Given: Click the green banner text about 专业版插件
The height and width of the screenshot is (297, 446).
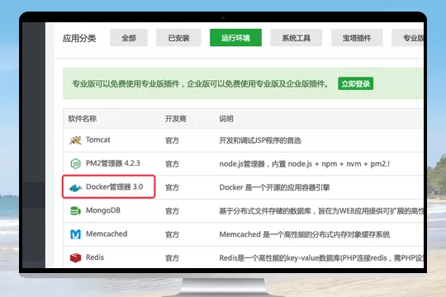Looking at the screenshot, I should tap(200, 84).
